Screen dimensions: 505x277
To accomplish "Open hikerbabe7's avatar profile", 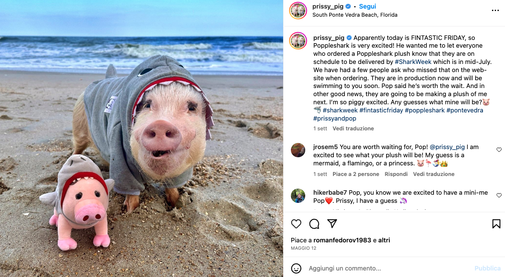I will click(298, 196).
